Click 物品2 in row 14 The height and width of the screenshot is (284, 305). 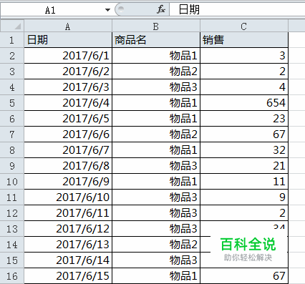tap(156, 245)
